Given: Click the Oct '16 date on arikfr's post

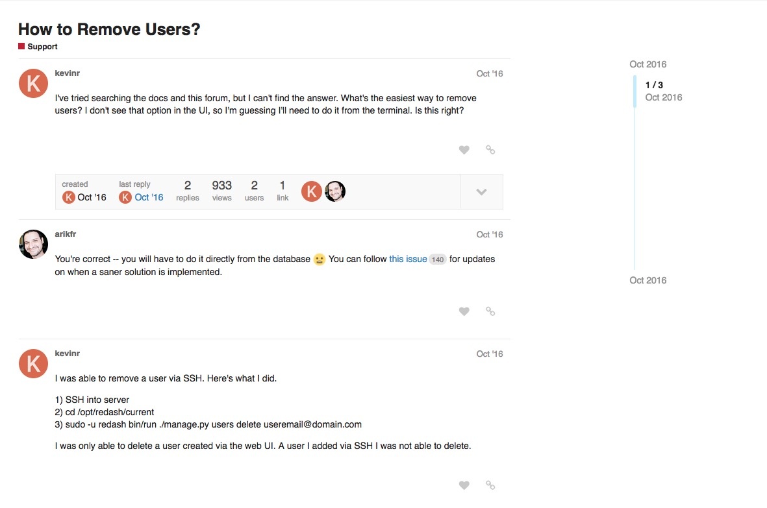Looking at the screenshot, I should click(489, 234).
